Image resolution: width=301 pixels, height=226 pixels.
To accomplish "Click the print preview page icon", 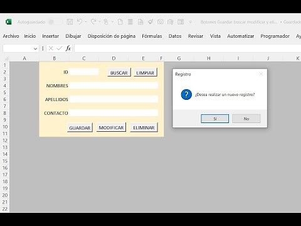I will point(140,22).
